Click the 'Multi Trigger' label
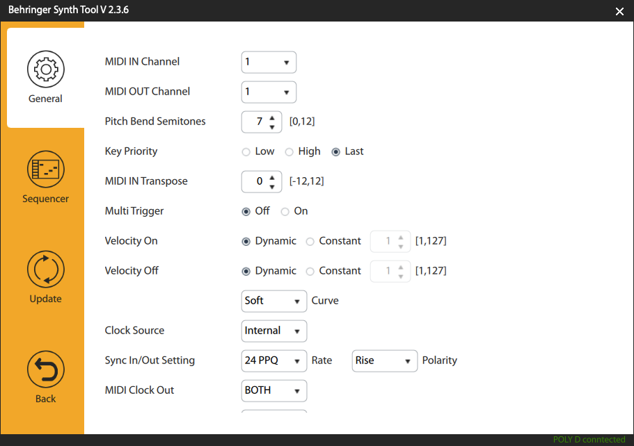 134,211
